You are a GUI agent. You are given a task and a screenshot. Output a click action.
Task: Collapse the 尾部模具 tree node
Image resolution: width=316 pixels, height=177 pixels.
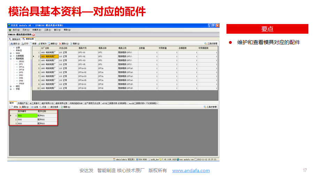[x=10, y=59]
